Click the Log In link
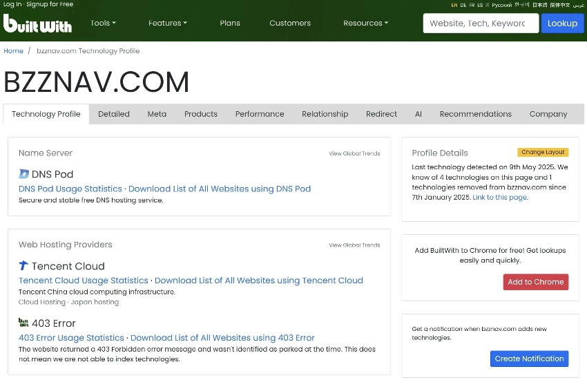Image resolution: width=587 pixels, height=380 pixels. [x=12, y=4]
